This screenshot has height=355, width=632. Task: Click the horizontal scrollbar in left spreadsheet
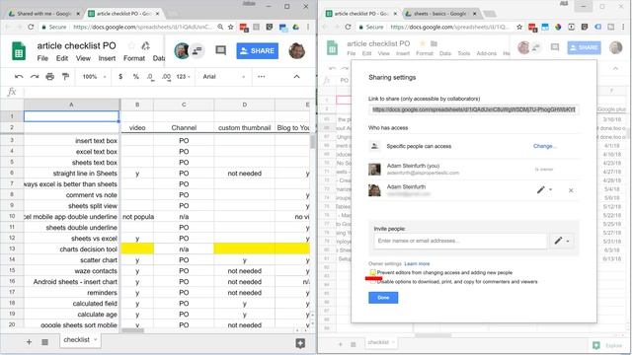point(133,330)
